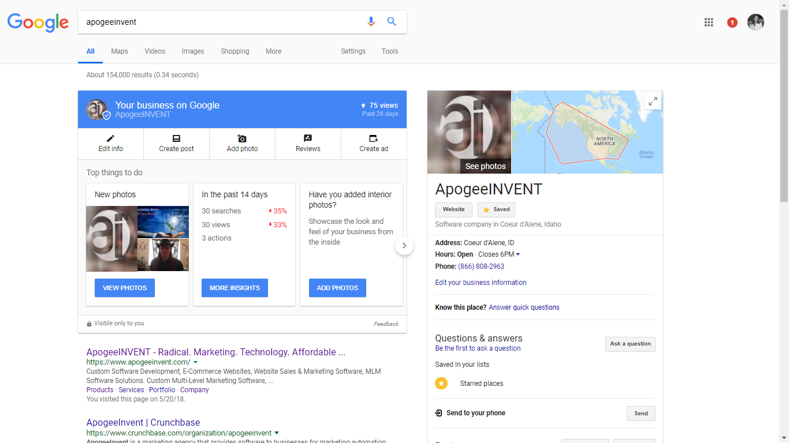Switch to Maps tab
This screenshot has height=443, width=789.
120,51
